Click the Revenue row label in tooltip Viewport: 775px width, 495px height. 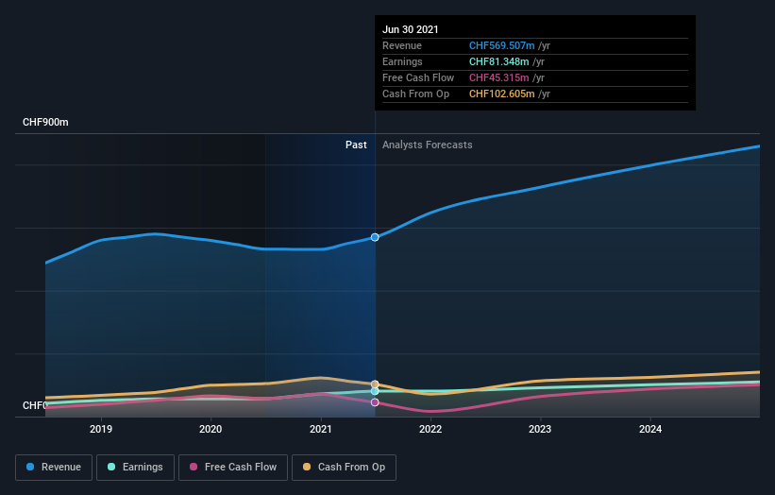pos(402,45)
